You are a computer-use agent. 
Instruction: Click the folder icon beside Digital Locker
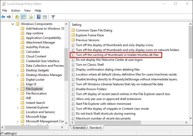pyautogui.click(x=22, y=79)
